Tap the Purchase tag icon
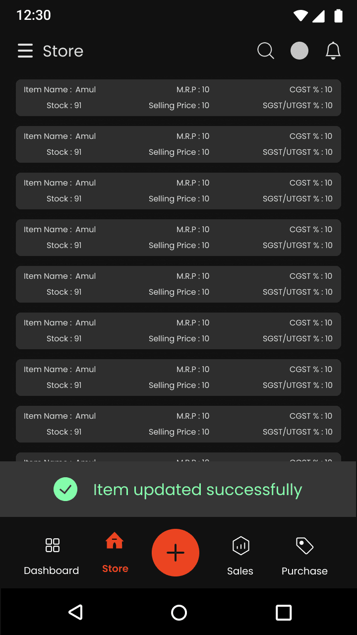357x635 pixels. (x=304, y=546)
